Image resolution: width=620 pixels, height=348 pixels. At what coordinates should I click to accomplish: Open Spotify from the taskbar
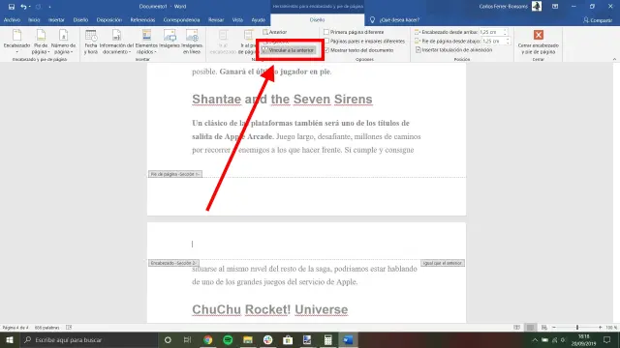pyautogui.click(x=228, y=339)
